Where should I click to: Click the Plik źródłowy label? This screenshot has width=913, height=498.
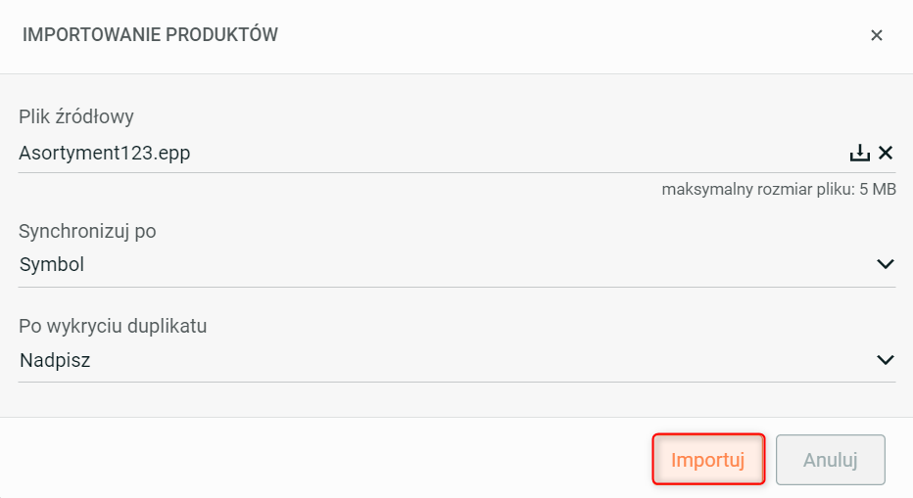click(76, 117)
